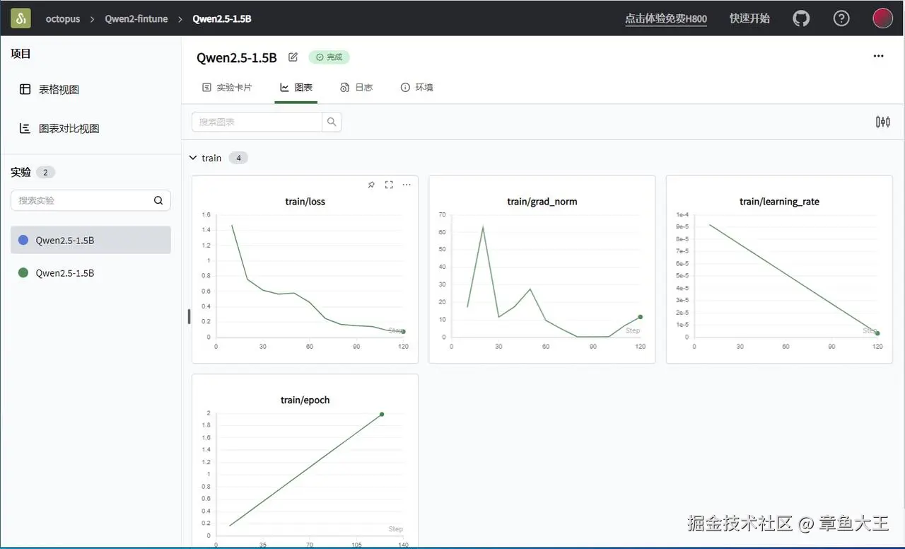Open the chart settings sliders icon
The height and width of the screenshot is (549, 905).
[x=882, y=122]
